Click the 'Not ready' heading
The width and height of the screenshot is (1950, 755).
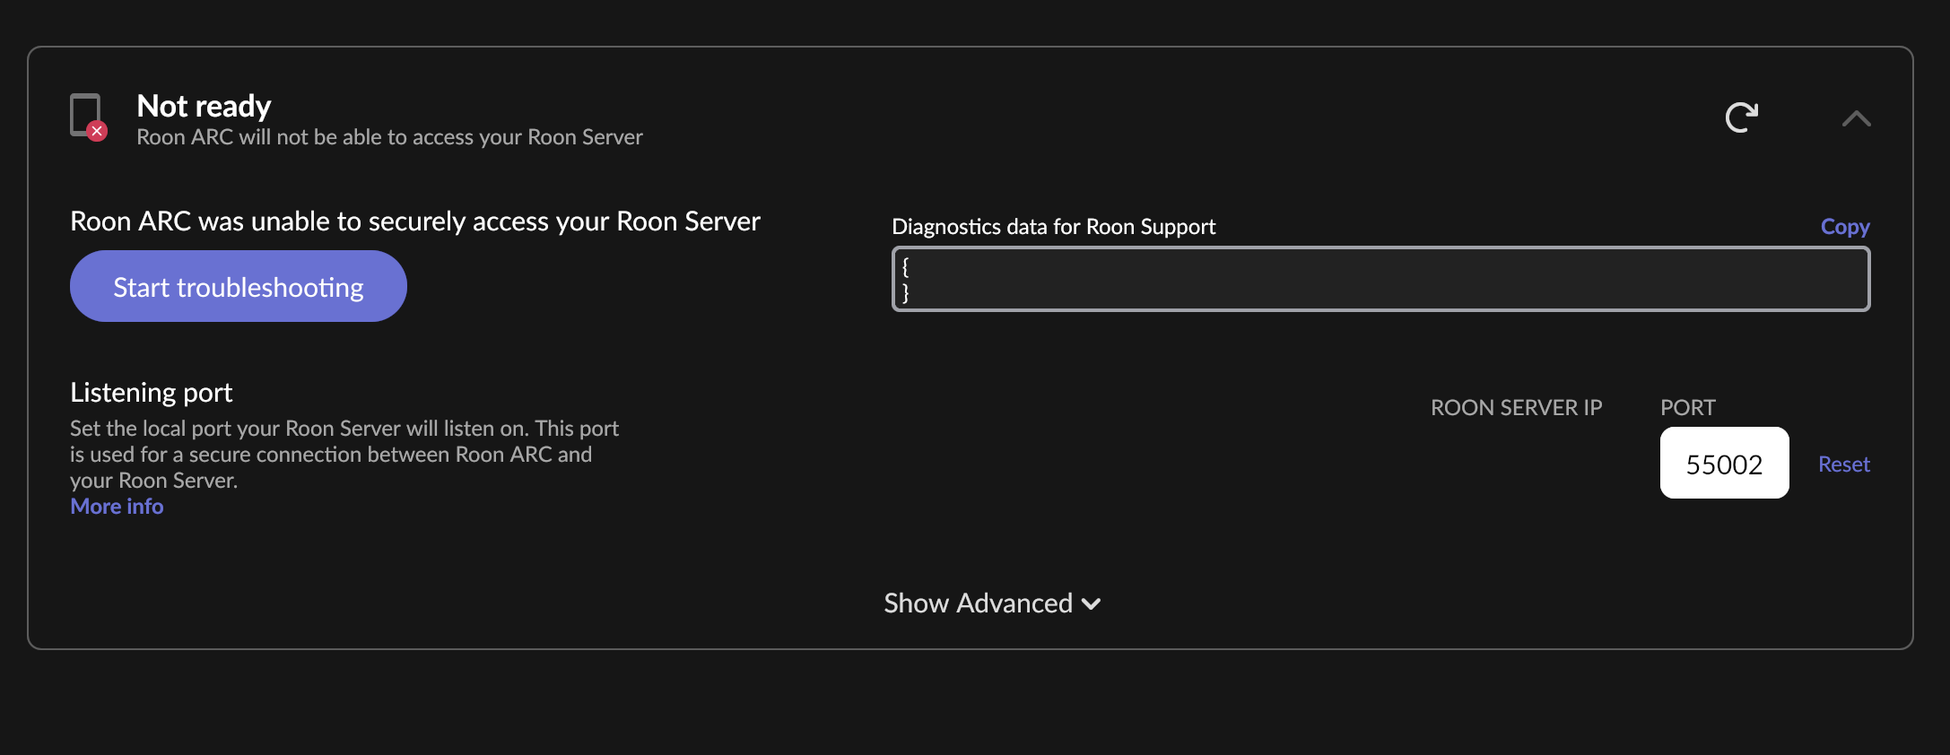click(x=204, y=106)
